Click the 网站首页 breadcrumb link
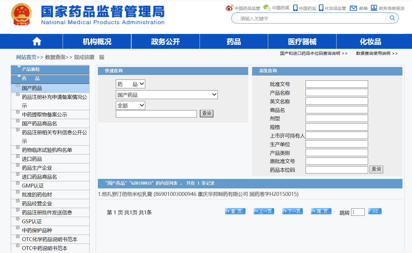The height and width of the screenshot is (253, 412). click(x=26, y=57)
